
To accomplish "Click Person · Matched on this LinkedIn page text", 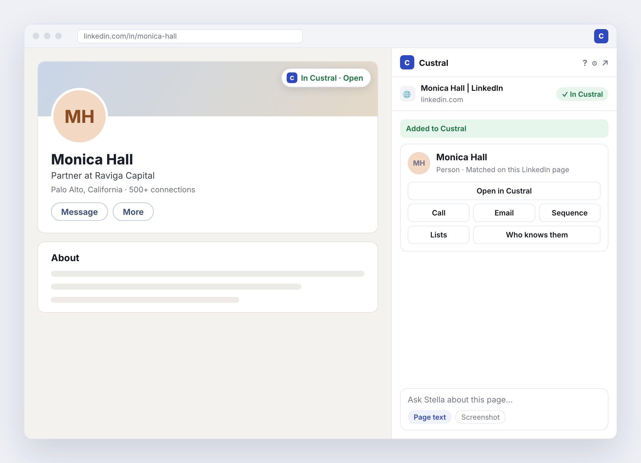I will [502, 170].
